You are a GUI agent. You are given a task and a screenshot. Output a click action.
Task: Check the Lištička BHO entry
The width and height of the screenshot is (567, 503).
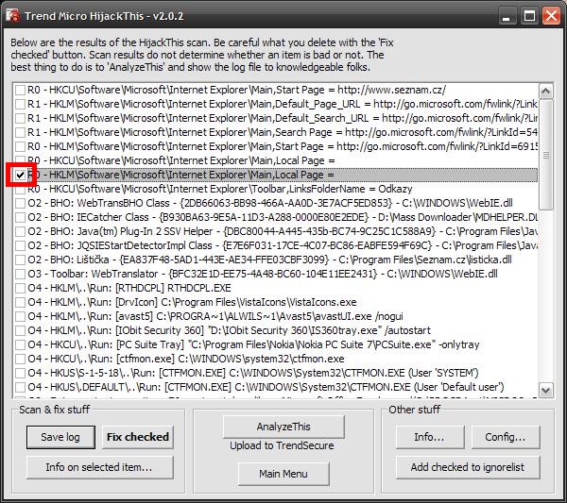click(20, 260)
